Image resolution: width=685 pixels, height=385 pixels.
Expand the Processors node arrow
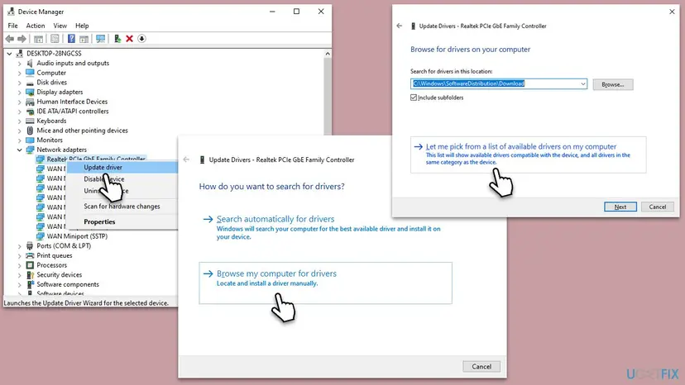click(19, 265)
